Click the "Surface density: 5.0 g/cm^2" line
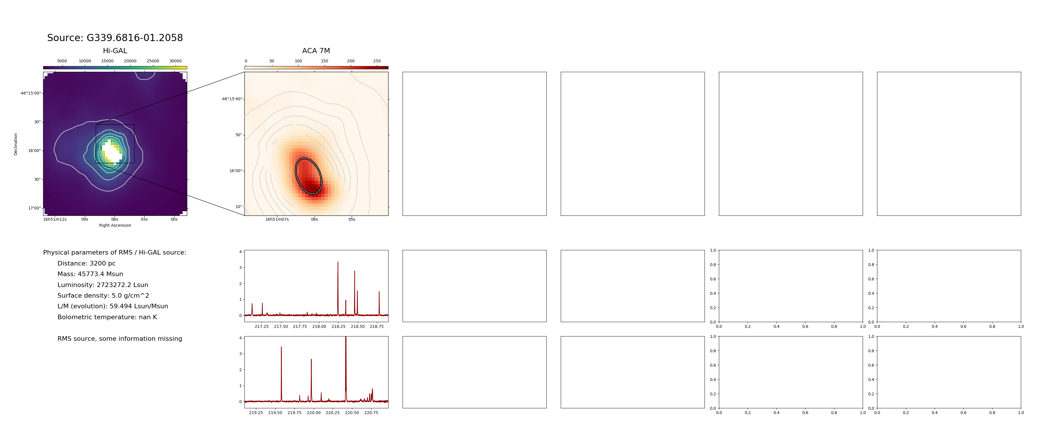The height and width of the screenshot is (431, 1064). pyautogui.click(x=103, y=296)
